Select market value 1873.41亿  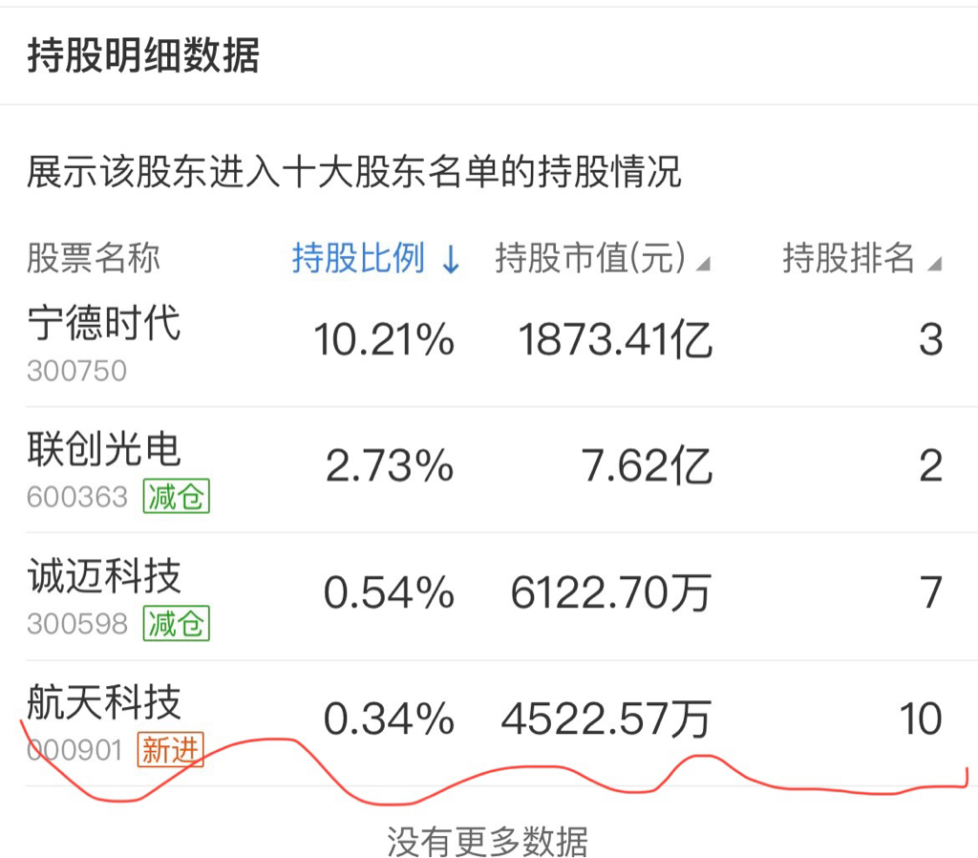[615, 340]
